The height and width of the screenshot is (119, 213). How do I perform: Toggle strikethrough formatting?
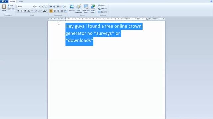29,11
